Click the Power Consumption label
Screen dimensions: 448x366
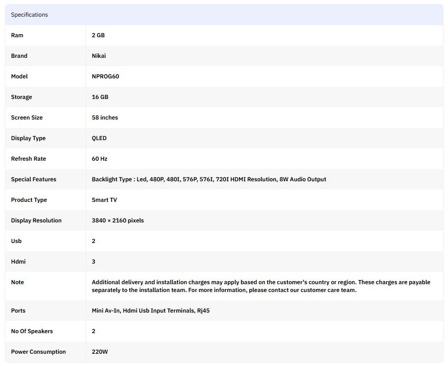tap(38, 352)
